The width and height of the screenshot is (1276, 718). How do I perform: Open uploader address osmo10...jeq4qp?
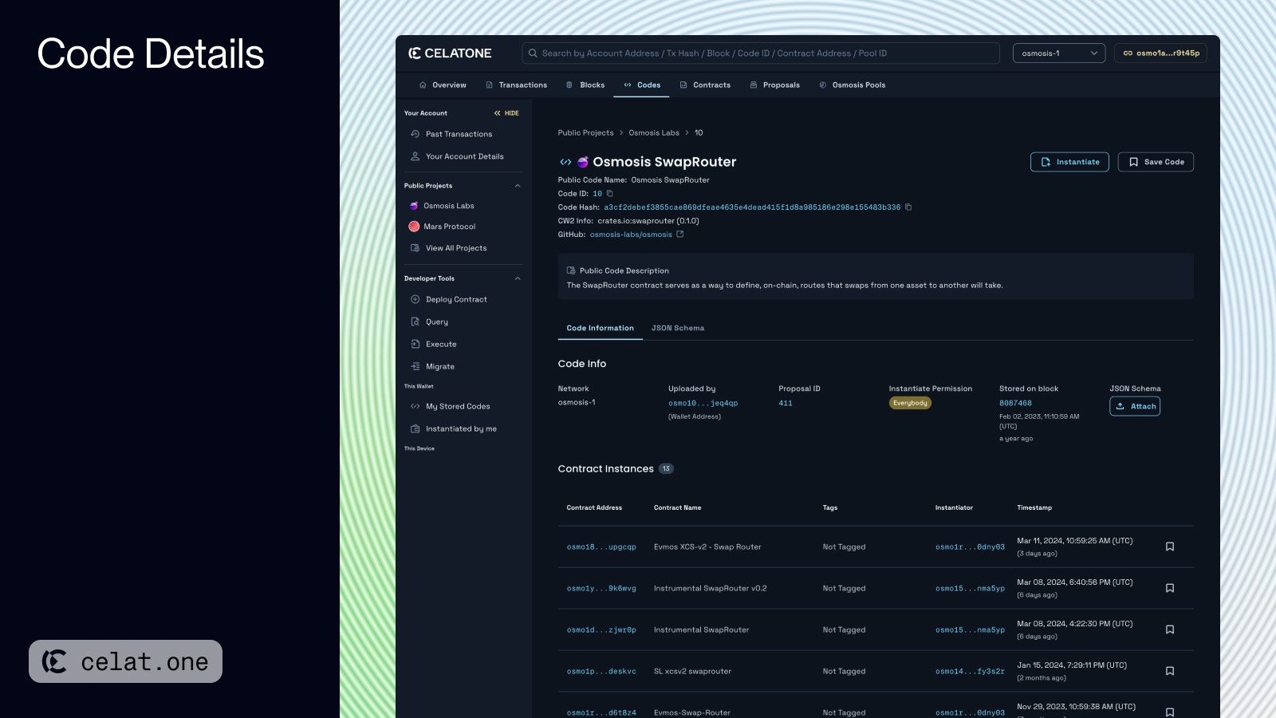tap(703, 404)
